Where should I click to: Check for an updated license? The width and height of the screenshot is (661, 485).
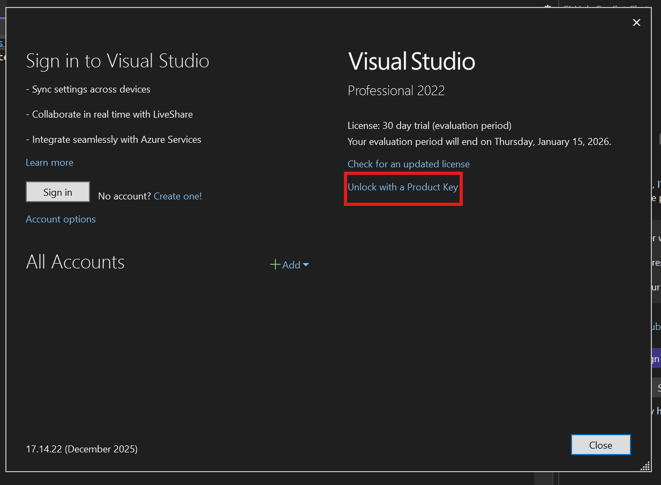point(408,164)
